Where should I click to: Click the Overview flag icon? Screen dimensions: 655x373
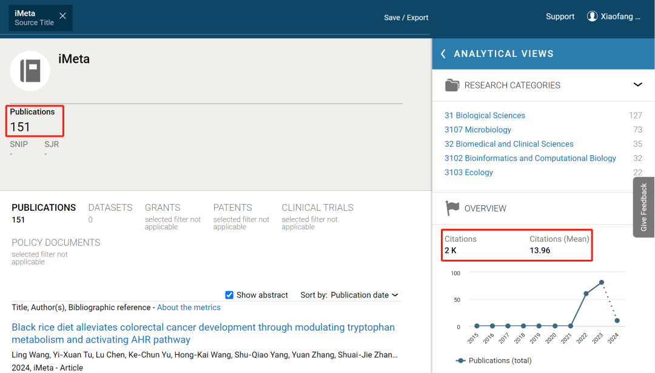point(452,208)
